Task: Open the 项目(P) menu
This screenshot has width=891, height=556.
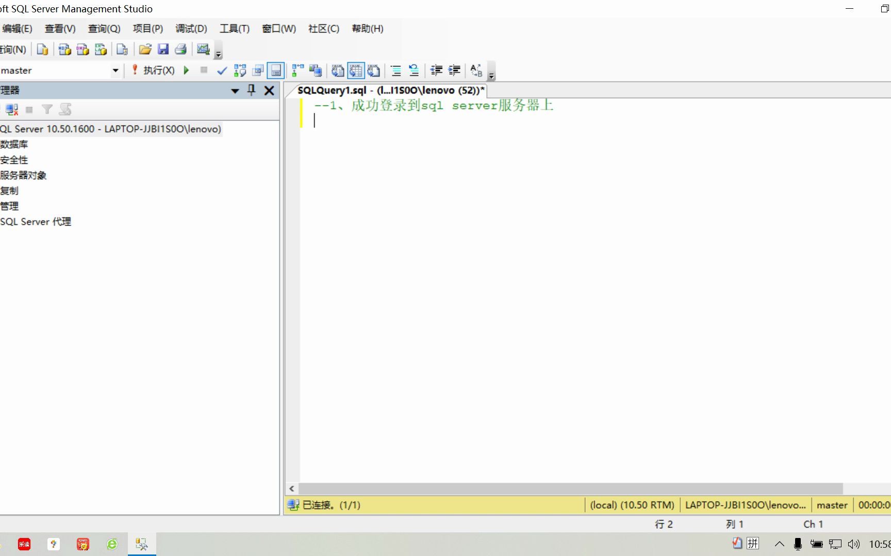Action: [x=148, y=29]
